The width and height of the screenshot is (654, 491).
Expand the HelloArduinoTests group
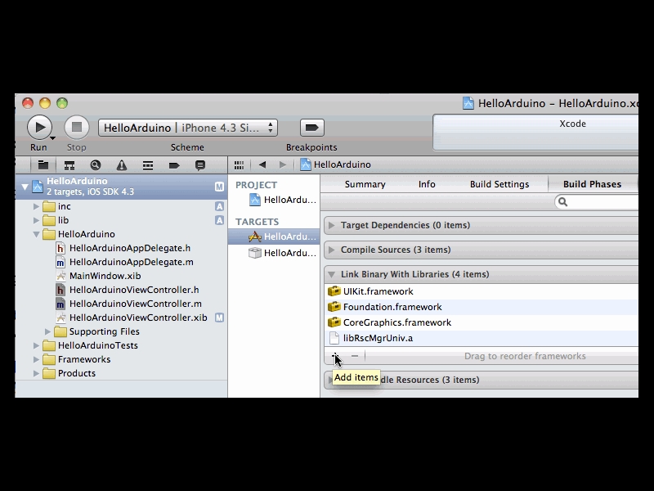[x=36, y=345]
